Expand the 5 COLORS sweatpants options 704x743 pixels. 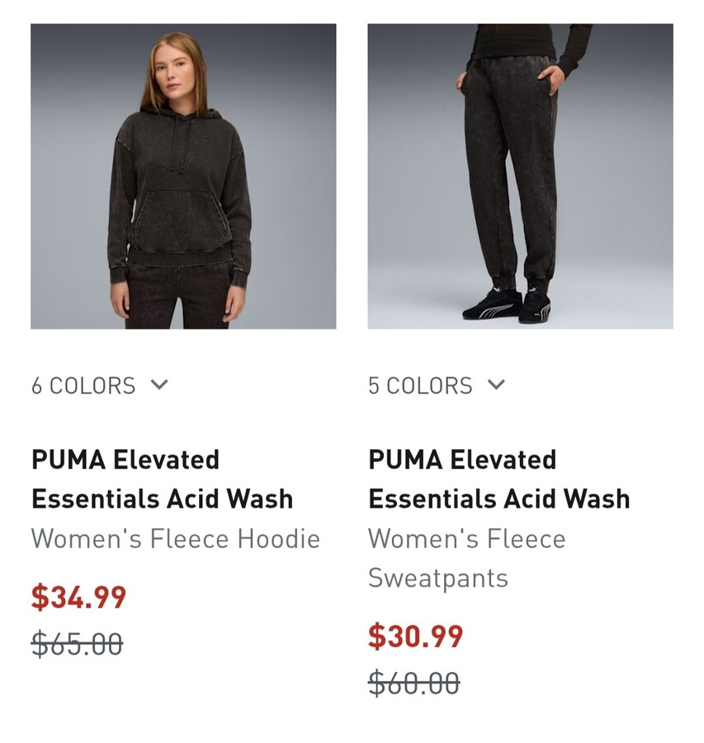437,386
